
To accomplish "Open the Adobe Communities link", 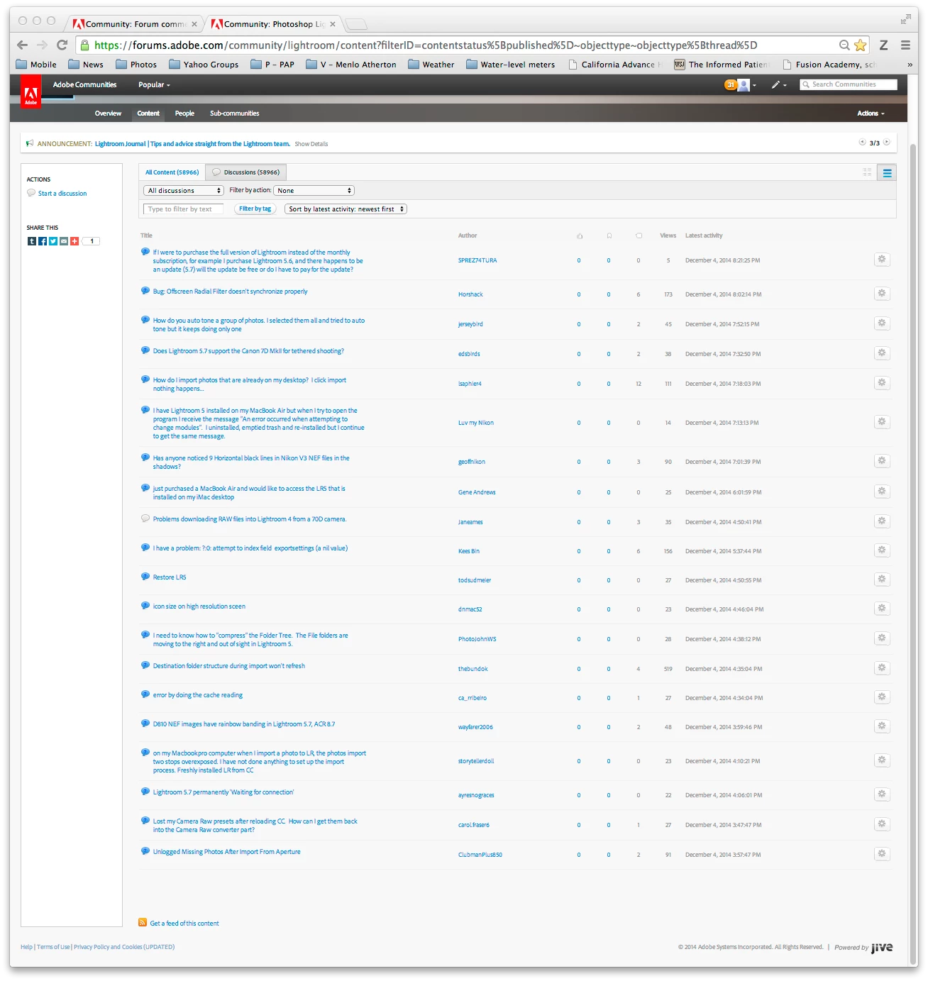I will click(x=84, y=84).
